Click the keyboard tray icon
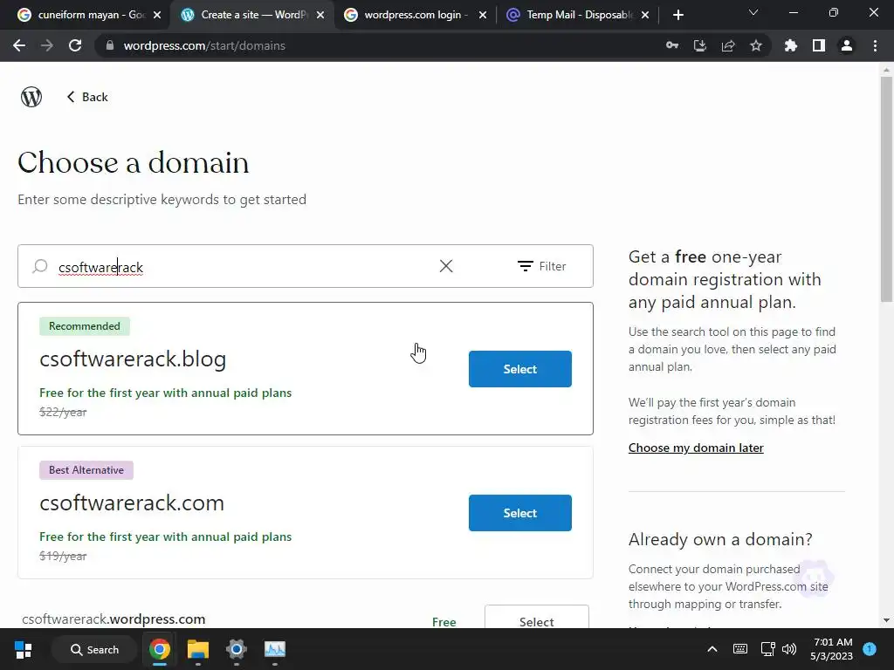The image size is (894, 670). [x=740, y=649]
